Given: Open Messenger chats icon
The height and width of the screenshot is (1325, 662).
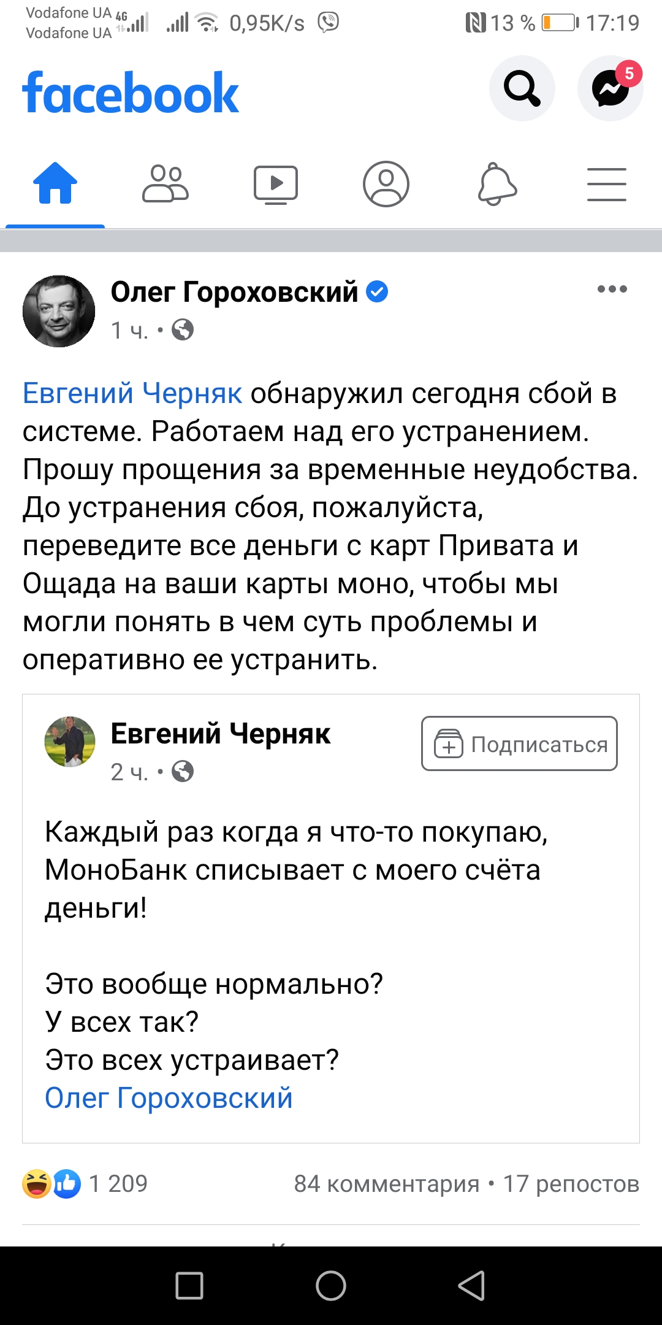Looking at the screenshot, I should click(610, 88).
